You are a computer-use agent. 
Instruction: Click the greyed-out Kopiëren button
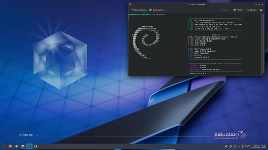tap(225, 10)
